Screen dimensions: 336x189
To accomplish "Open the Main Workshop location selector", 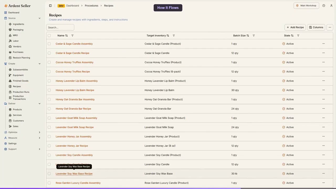I will coord(306,6).
